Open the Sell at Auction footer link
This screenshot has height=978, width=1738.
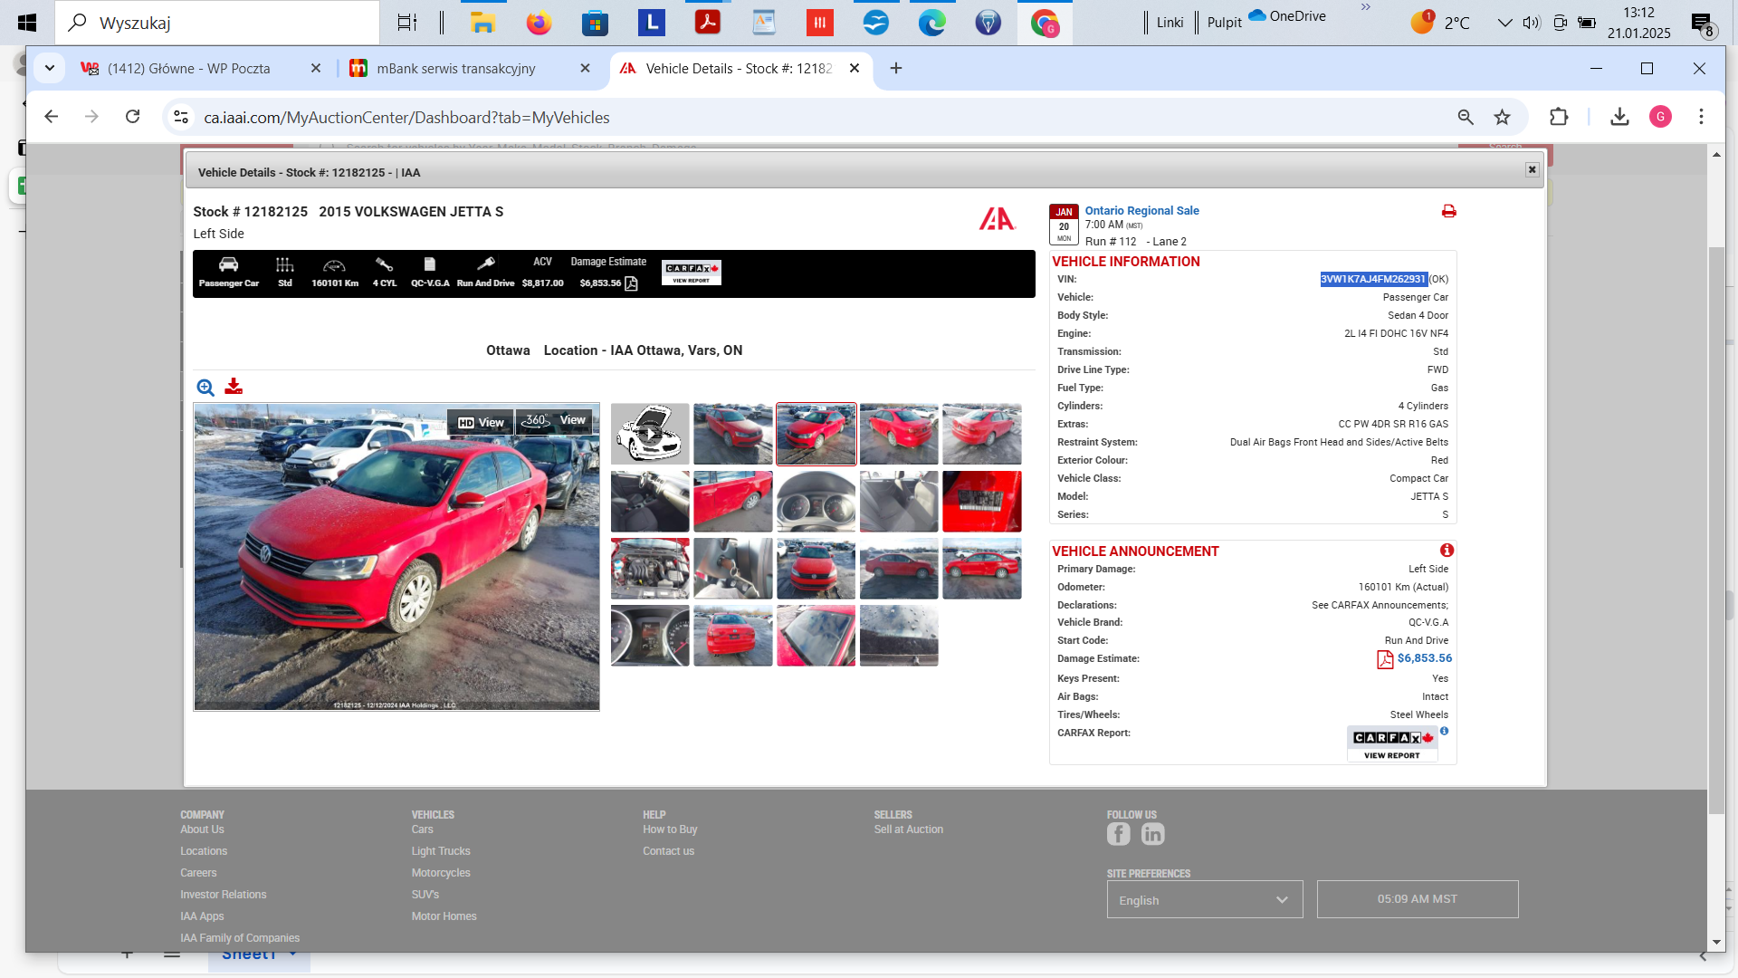(x=908, y=829)
